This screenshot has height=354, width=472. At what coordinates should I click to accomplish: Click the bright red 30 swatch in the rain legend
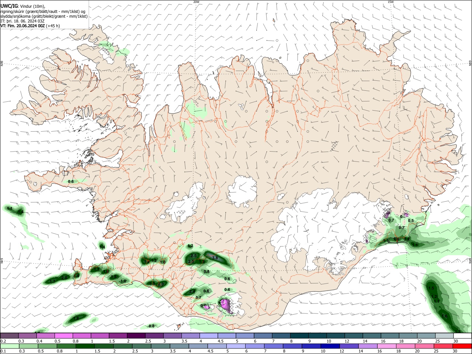[462, 346]
